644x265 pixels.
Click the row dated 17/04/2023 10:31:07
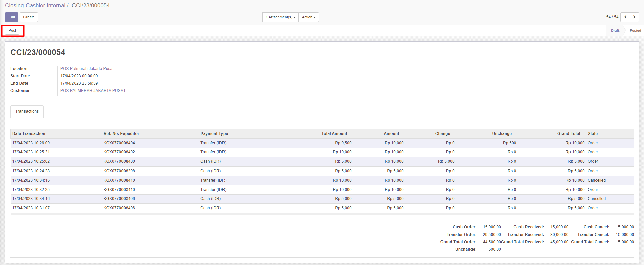322,208
